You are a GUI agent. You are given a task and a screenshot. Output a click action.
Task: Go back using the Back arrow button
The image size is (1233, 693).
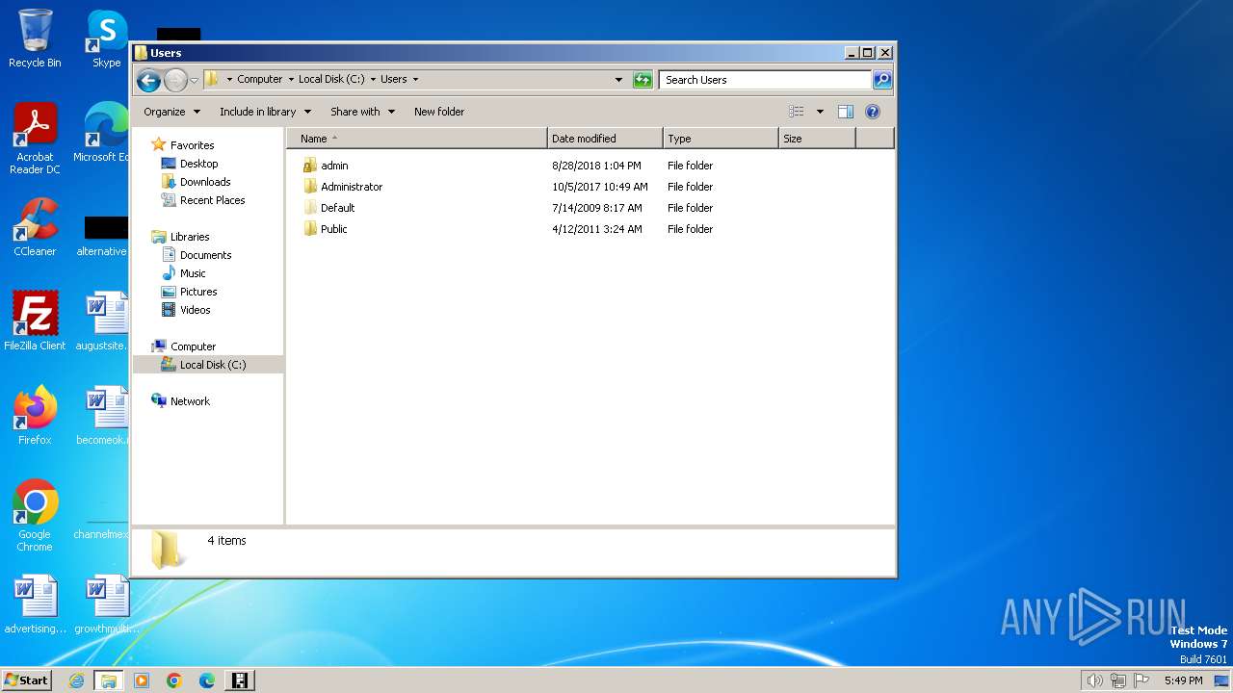point(148,80)
